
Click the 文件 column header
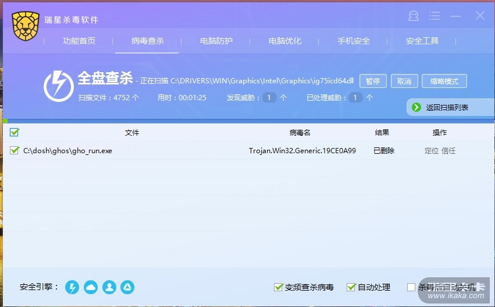132,132
